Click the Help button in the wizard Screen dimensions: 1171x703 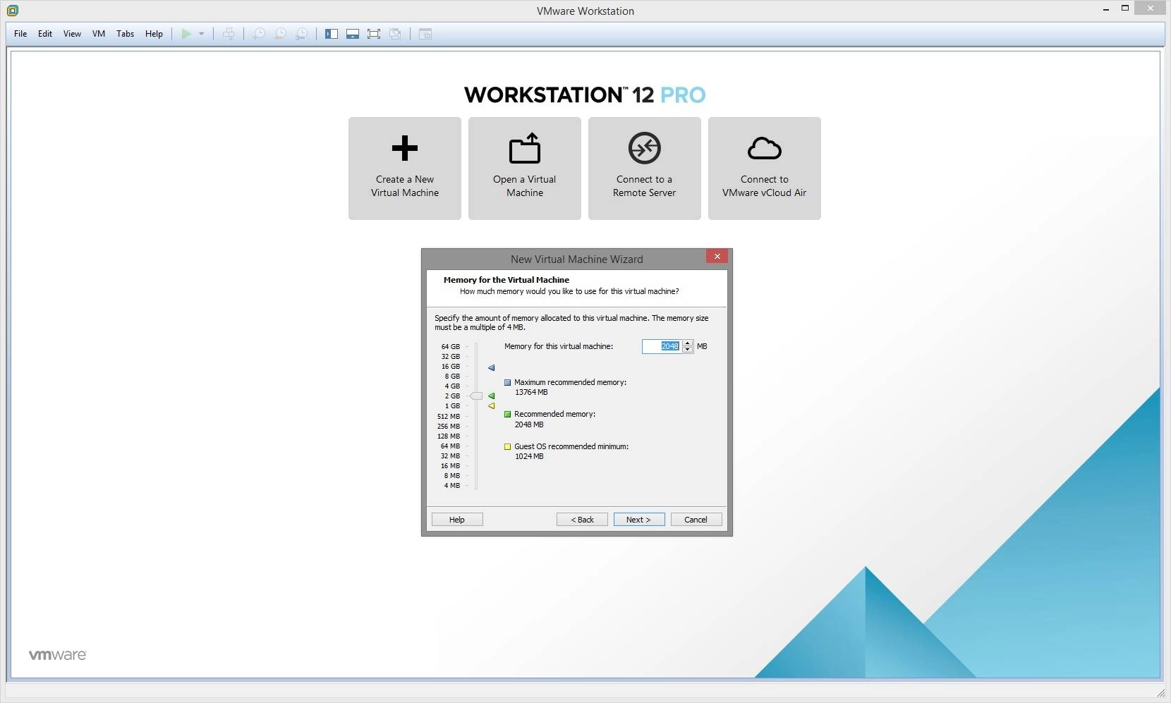click(457, 520)
